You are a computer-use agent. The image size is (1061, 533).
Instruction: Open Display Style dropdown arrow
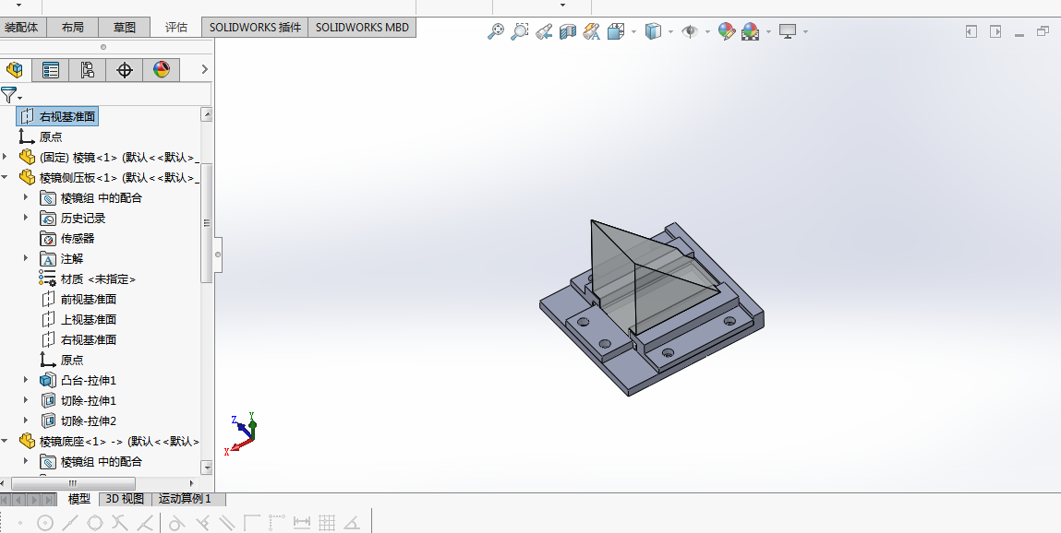(670, 31)
